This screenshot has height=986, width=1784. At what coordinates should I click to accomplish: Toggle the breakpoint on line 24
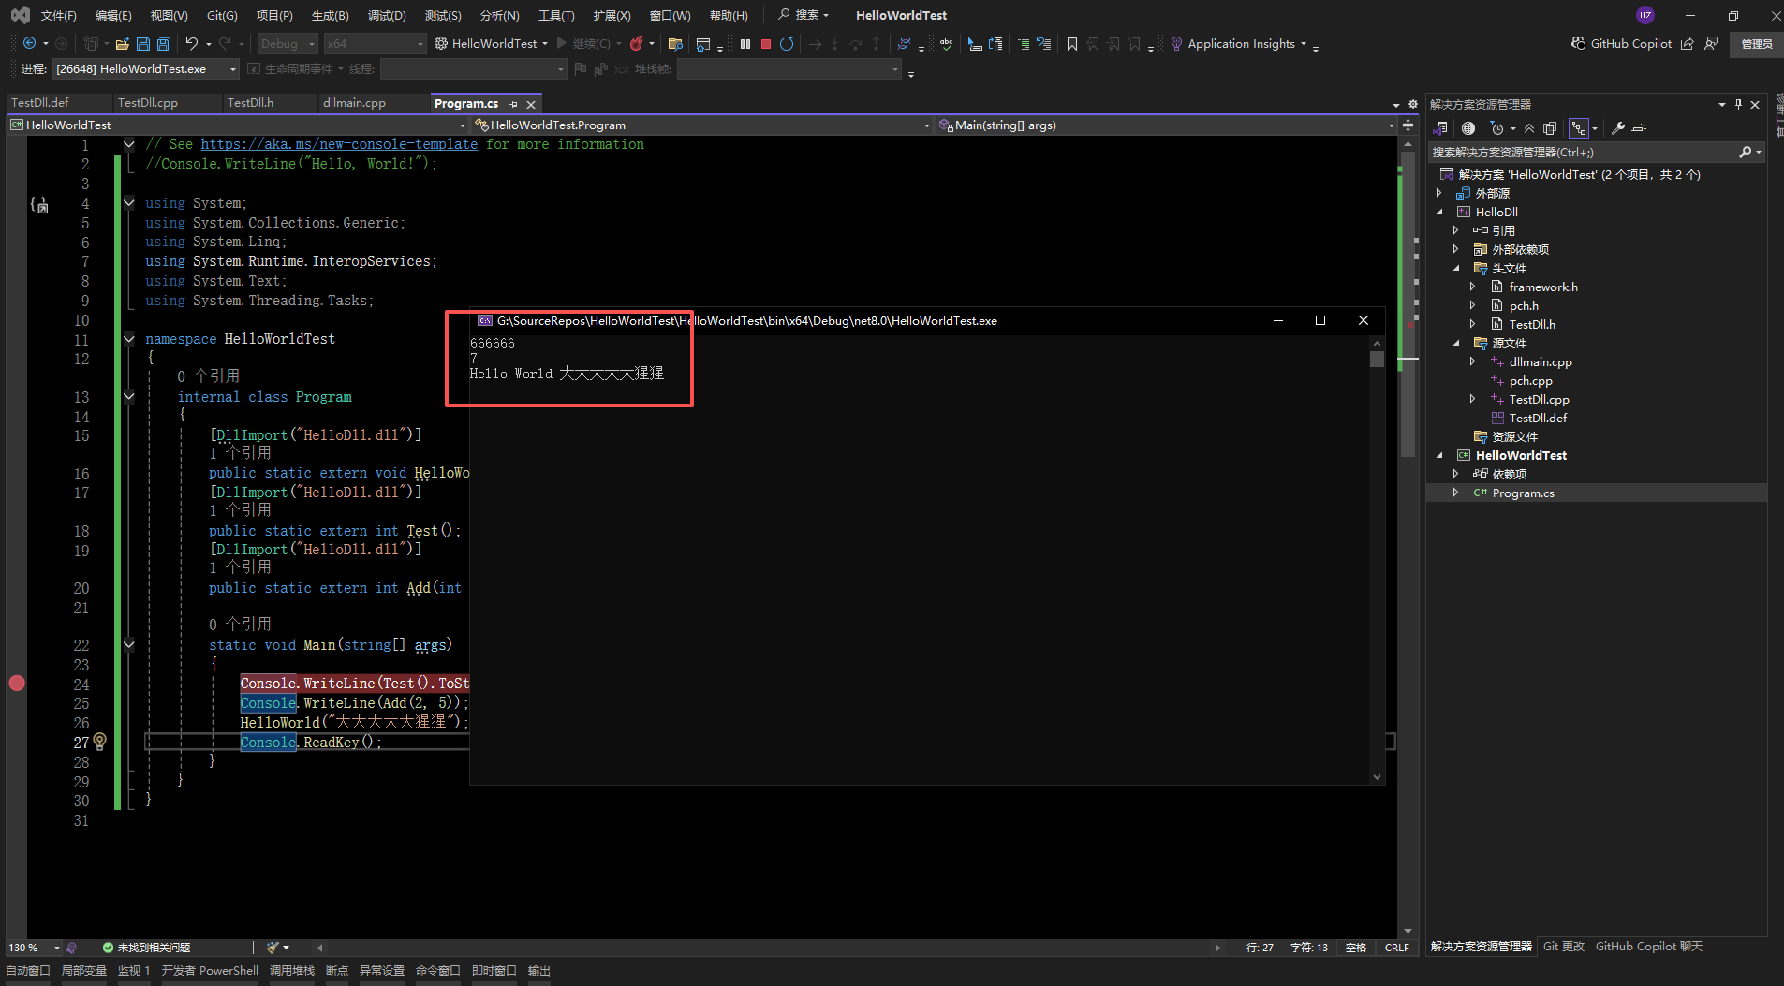tap(17, 684)
